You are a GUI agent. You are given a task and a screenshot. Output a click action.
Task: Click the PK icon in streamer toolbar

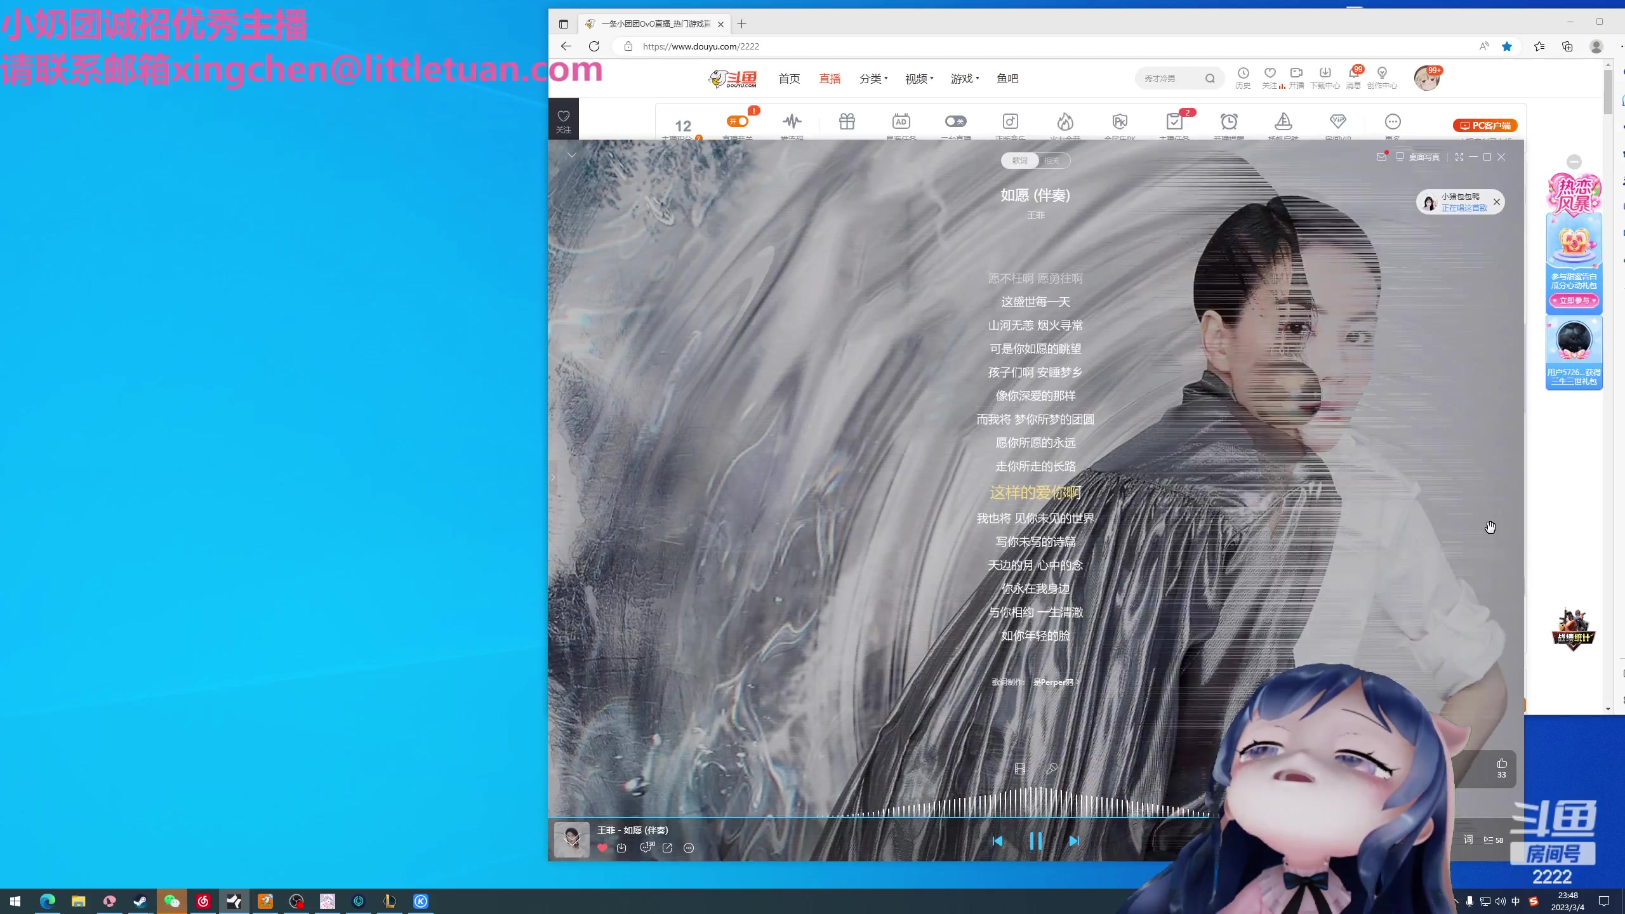1120,121
